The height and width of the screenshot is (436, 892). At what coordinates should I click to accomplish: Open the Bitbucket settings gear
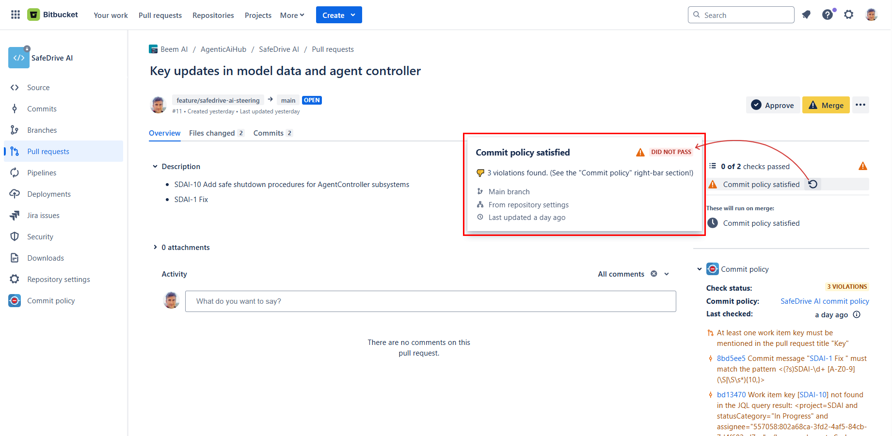click(849, 15)
